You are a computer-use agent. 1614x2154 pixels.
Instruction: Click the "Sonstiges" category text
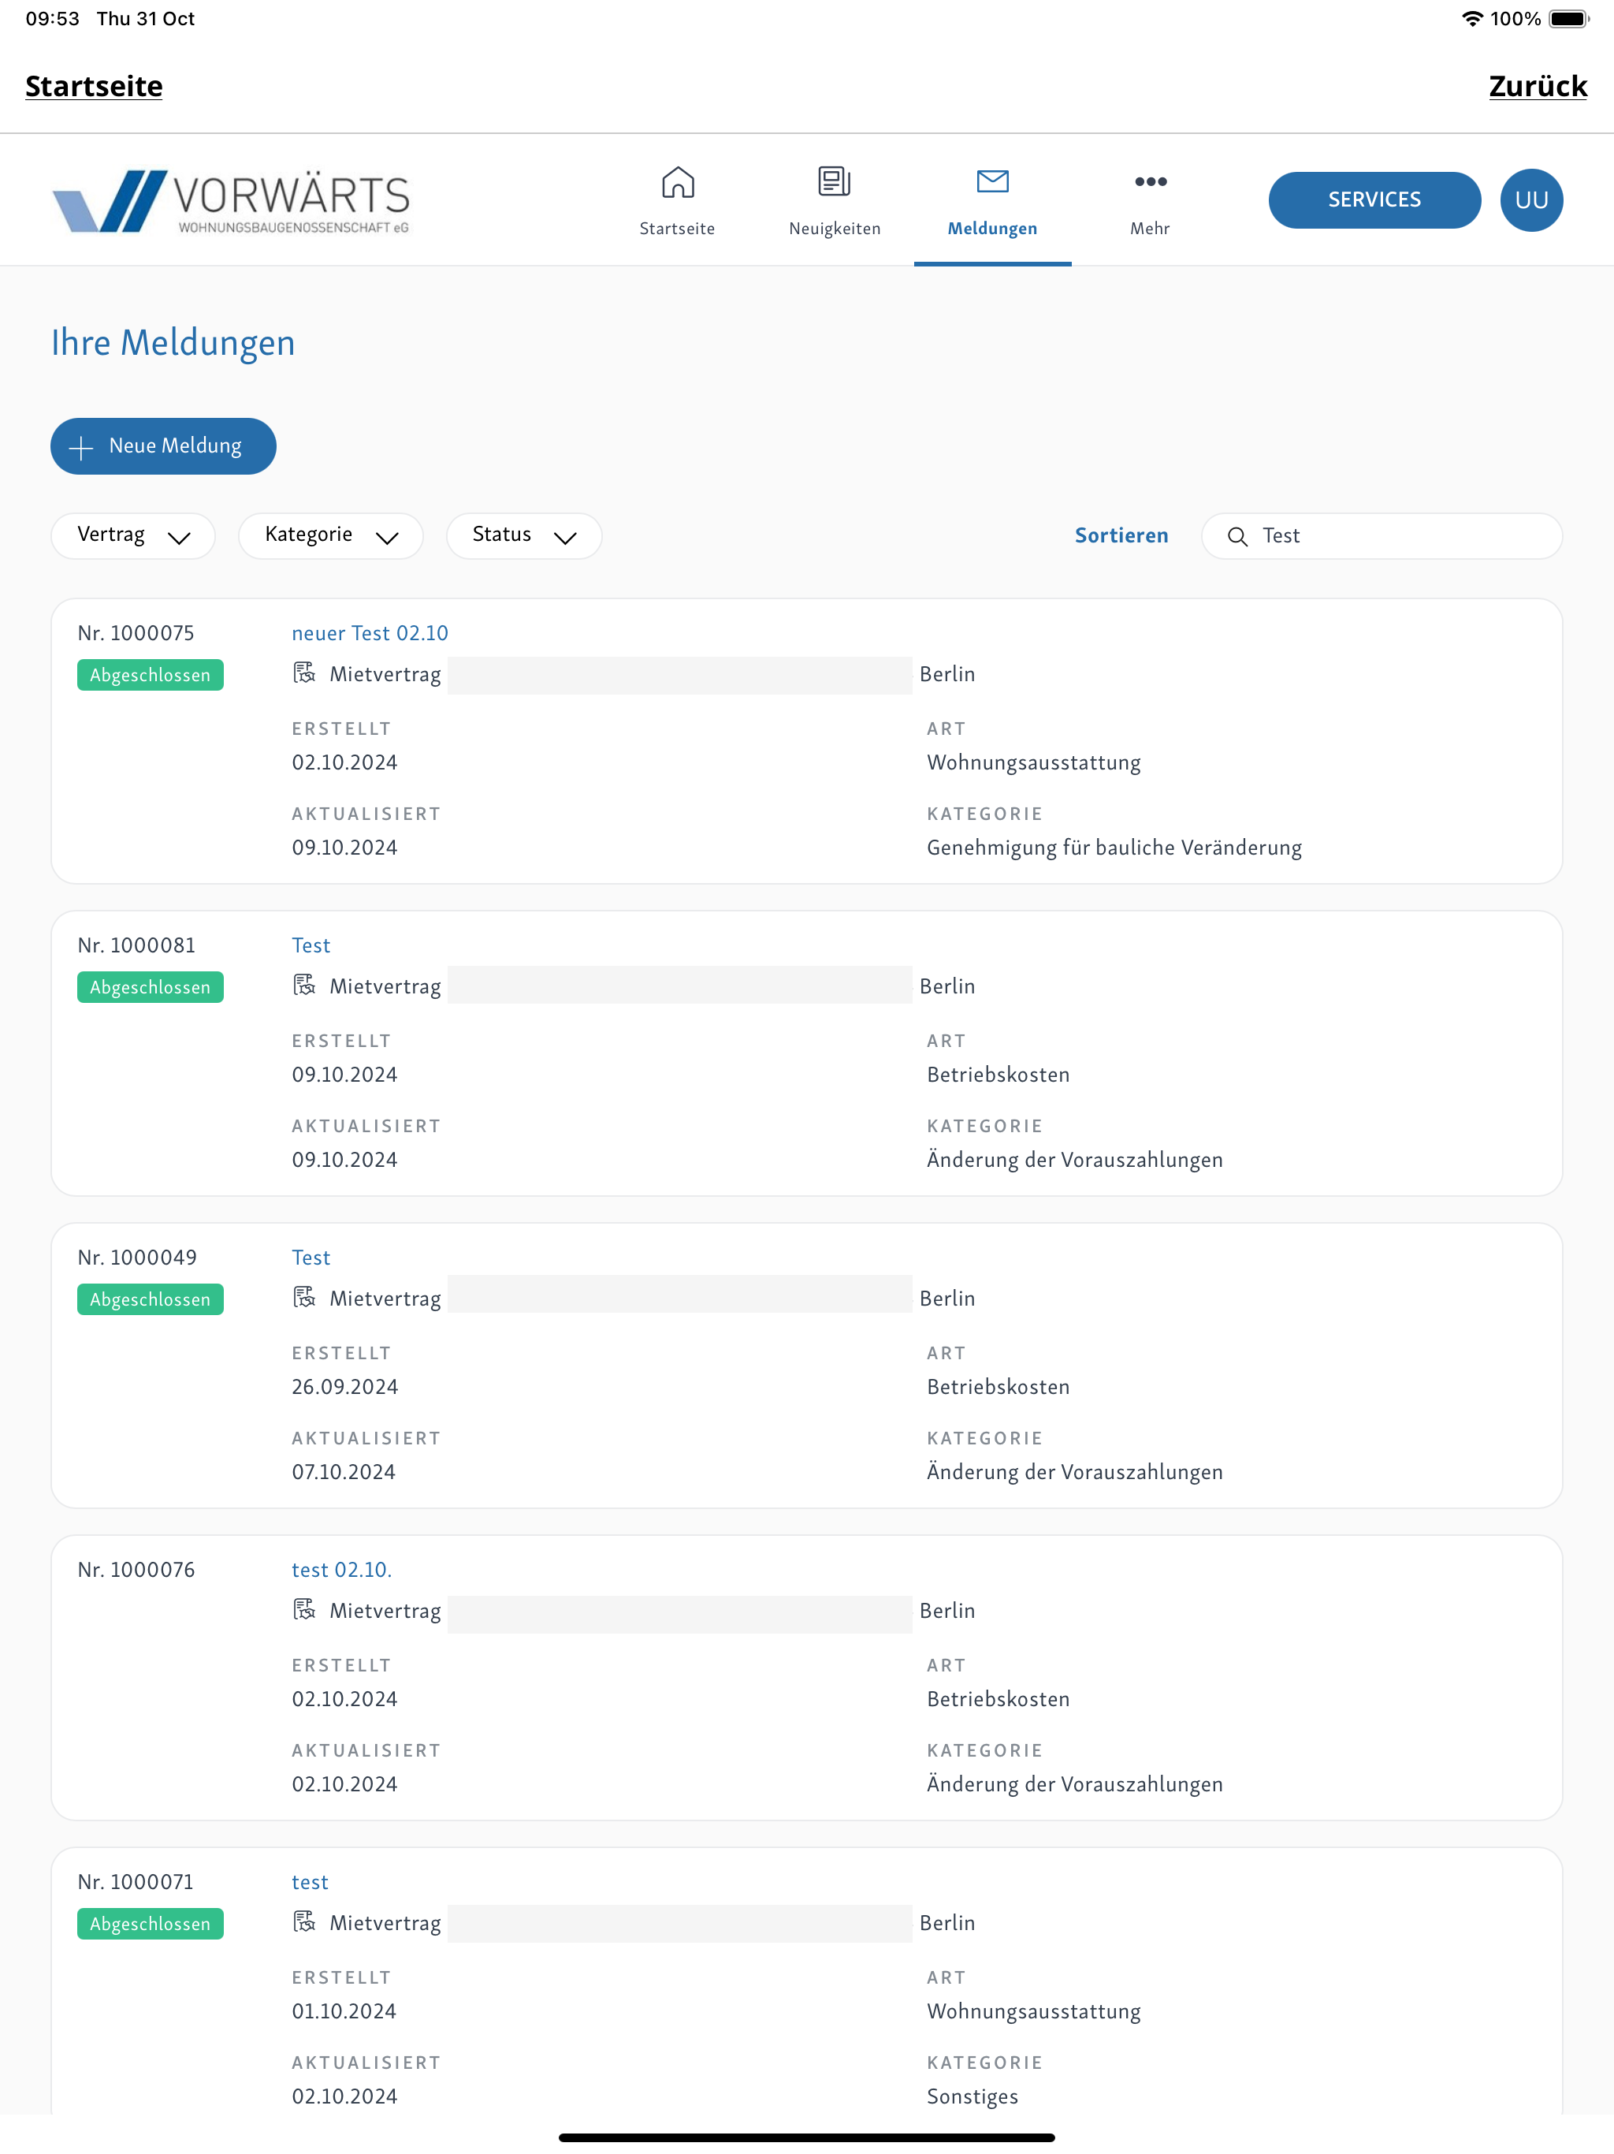972,2096
